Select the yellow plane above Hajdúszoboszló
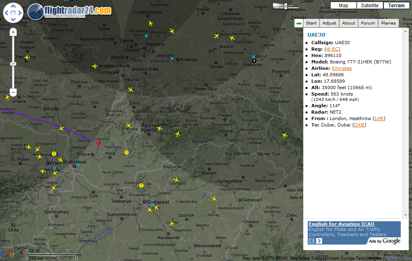 214,199
